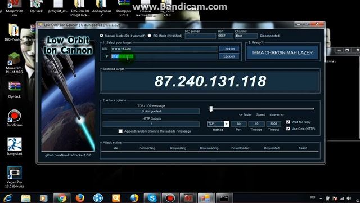Open File Explorer from the taskbar
The image size is (360, 203).
(x=26, y=198)
